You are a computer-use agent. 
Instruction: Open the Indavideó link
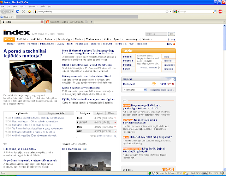pyautogui.click(x=169, y=65)
